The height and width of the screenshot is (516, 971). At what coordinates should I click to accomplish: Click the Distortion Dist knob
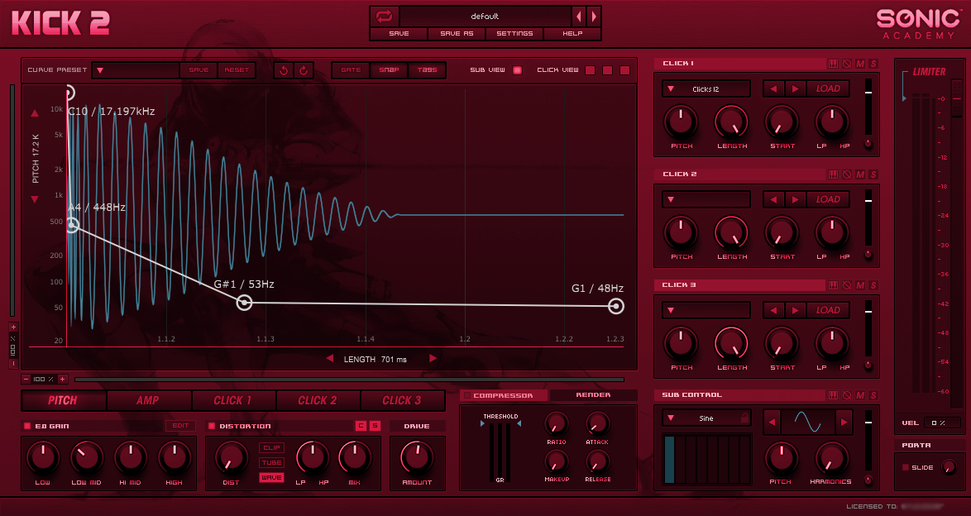tap(231, 458)
